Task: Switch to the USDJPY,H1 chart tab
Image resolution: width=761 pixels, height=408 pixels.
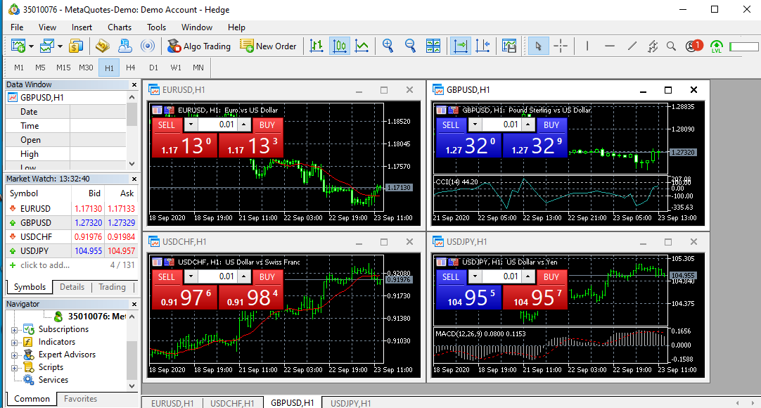Action: (351, 402)
